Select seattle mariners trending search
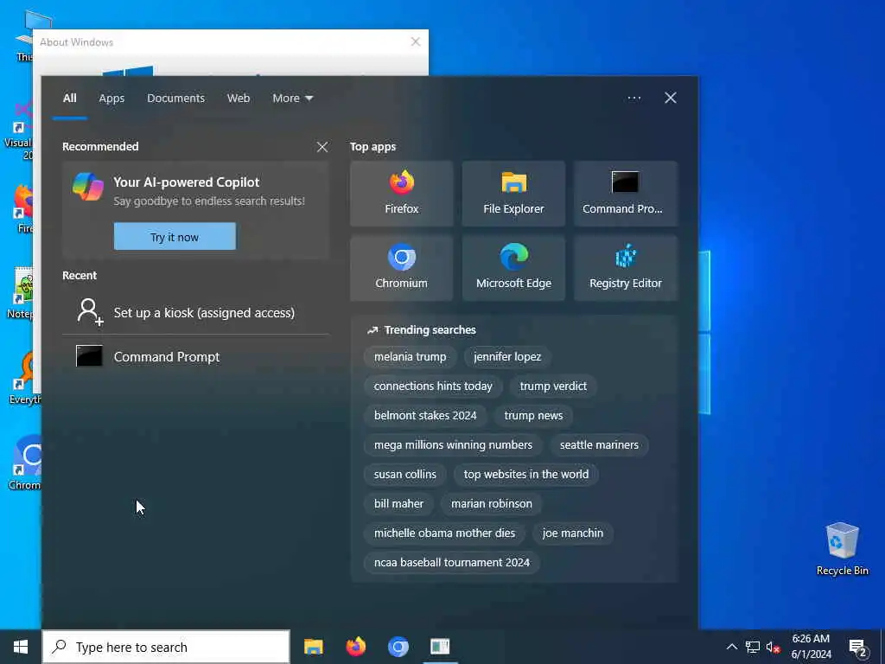Screen dimensions: 885x664 599,445
